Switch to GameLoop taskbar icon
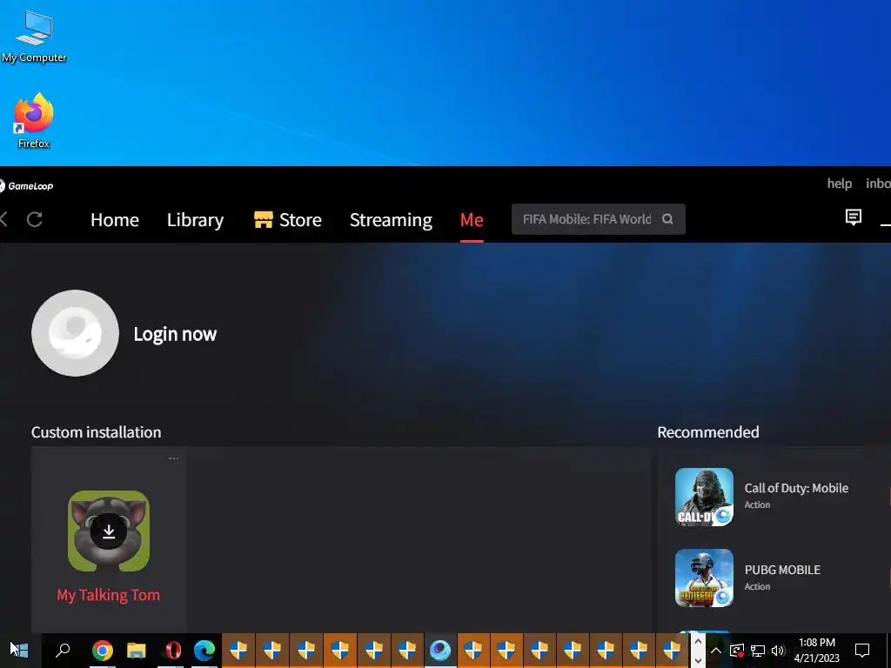 point(440,651)
